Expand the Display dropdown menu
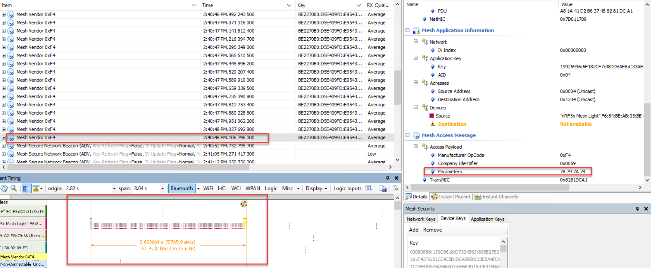Viewport: 651px width, 268px height. 316,188
